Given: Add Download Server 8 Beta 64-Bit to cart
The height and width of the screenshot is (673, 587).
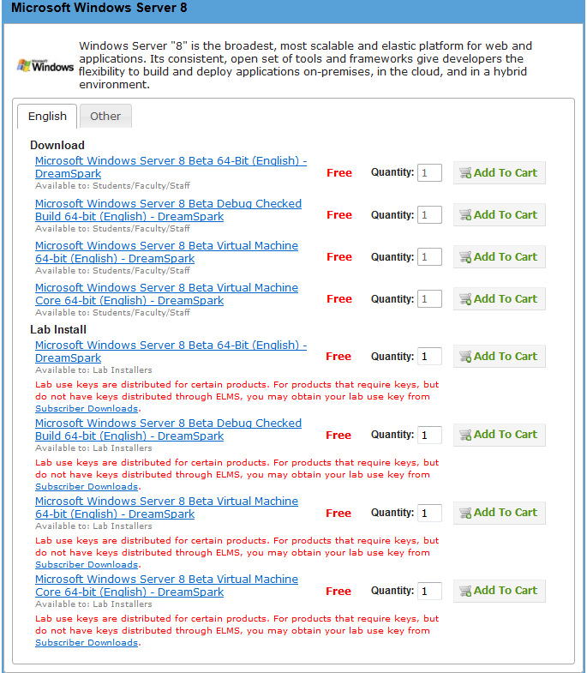Looking at the screenshot, I should tap(500, 173).
